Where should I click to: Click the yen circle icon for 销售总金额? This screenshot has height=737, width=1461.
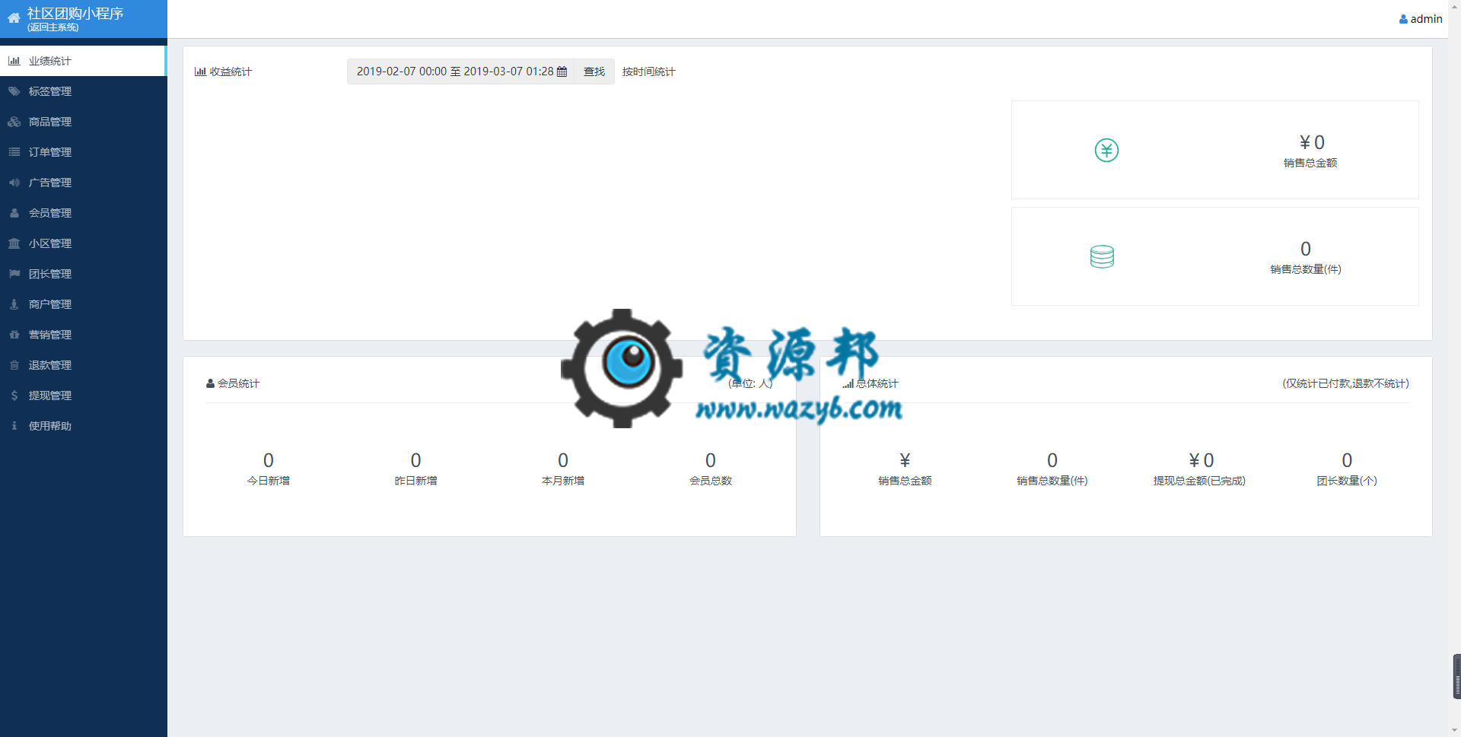coord(1106,150)
